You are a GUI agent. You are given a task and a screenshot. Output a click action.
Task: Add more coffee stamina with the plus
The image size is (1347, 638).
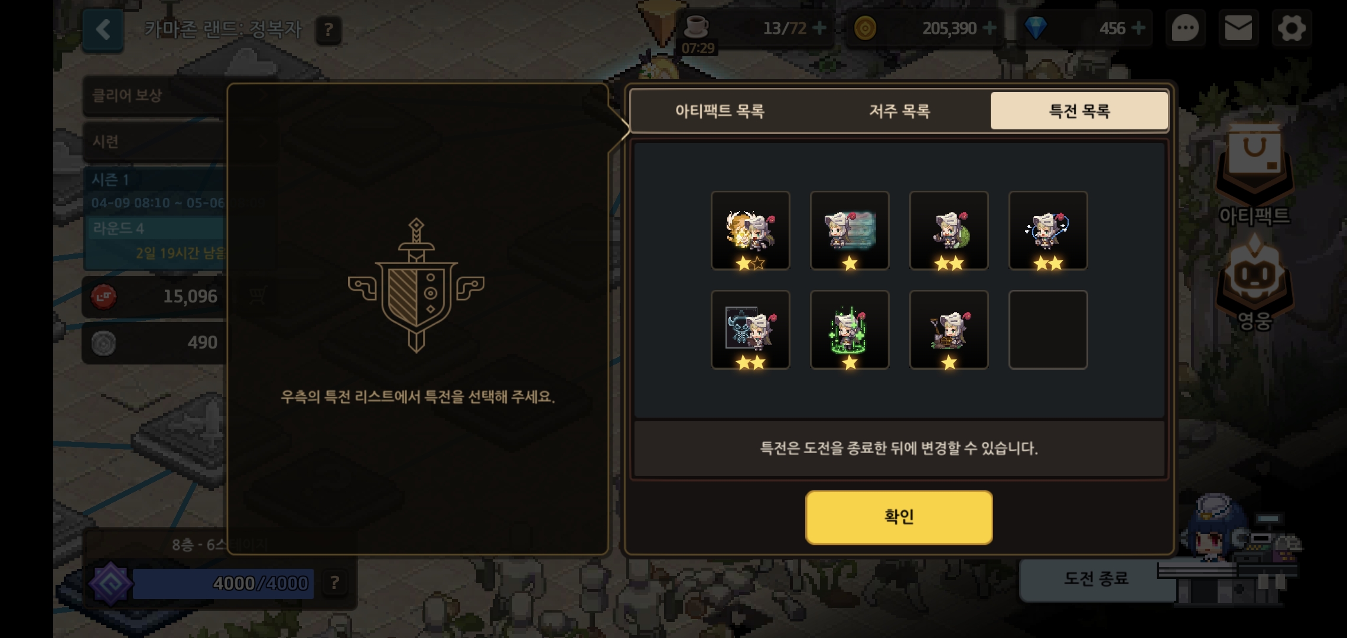(819, 28)
